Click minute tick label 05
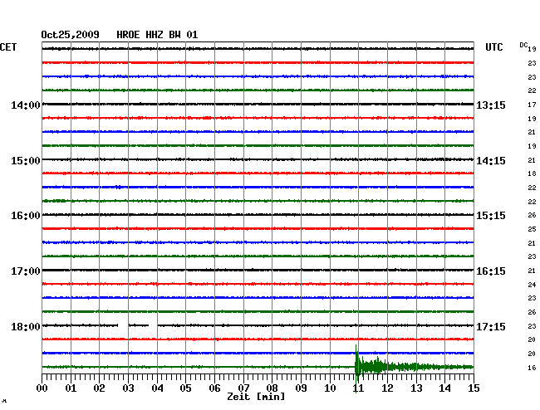Screen dimensions: 540x410 pos(185,388)
